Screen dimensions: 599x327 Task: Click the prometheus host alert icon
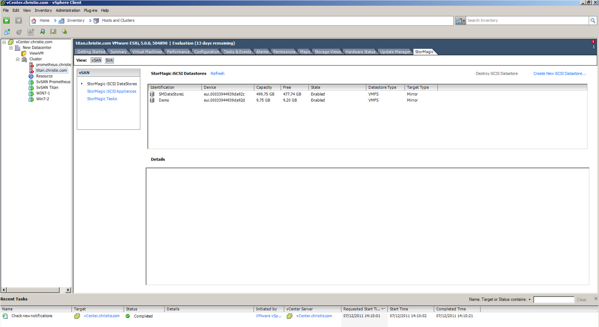pos(31,65)
